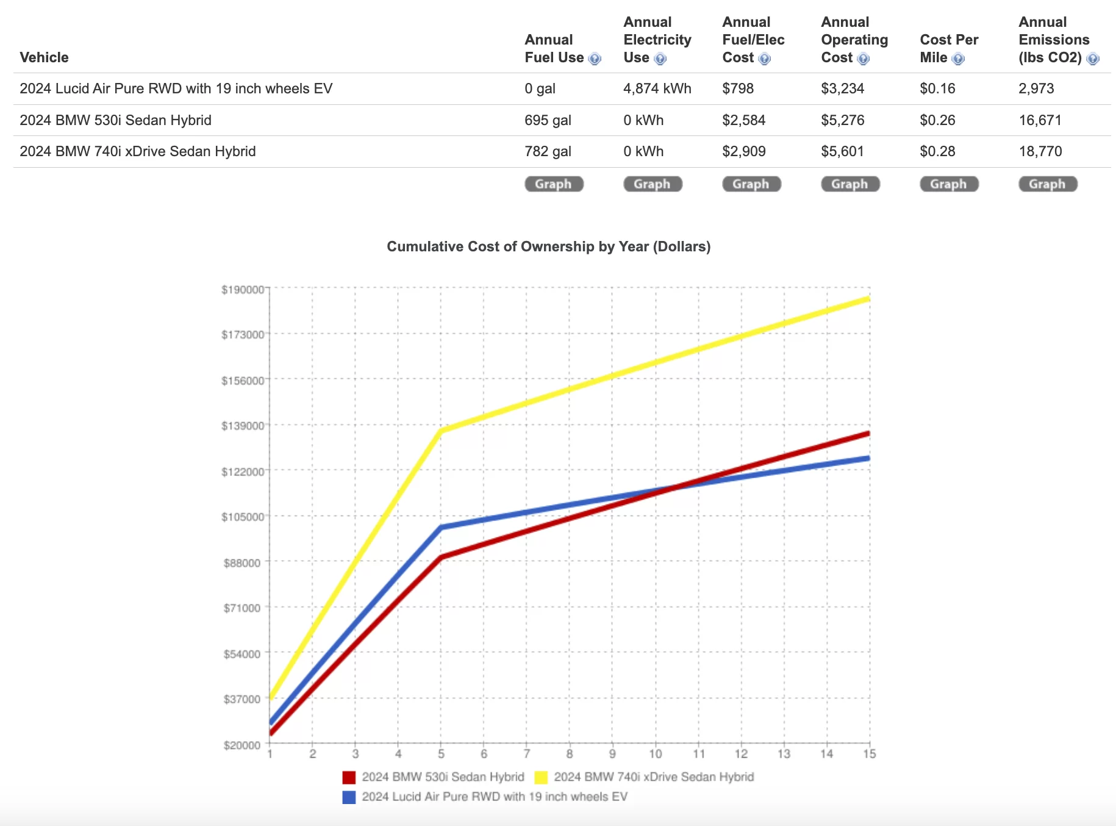Select 2024 Lucid Air Pure RWD vehicle row name
Viewport: 1116px width, 826px height.
click(176, 88)
